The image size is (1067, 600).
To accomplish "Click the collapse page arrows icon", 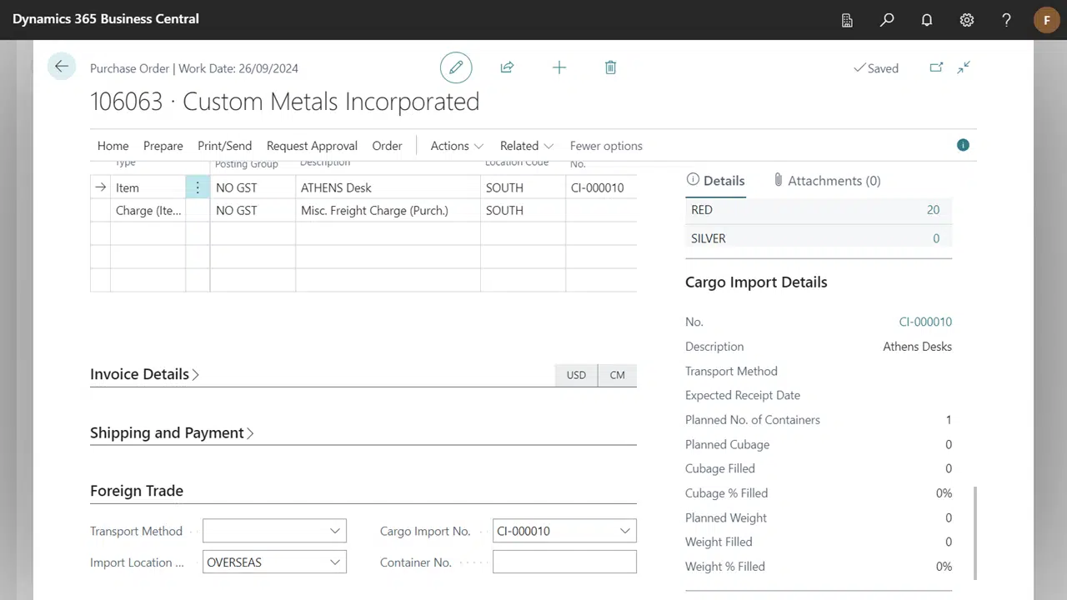I will pyautogui.click(x=964, y=67).
